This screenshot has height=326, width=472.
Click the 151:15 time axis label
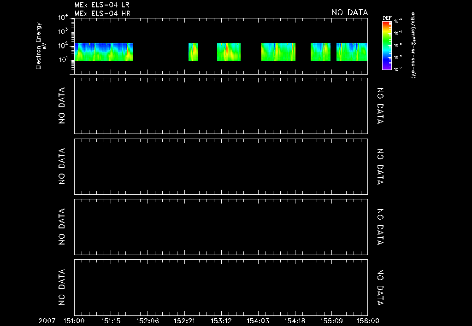[x=111, y=321]
